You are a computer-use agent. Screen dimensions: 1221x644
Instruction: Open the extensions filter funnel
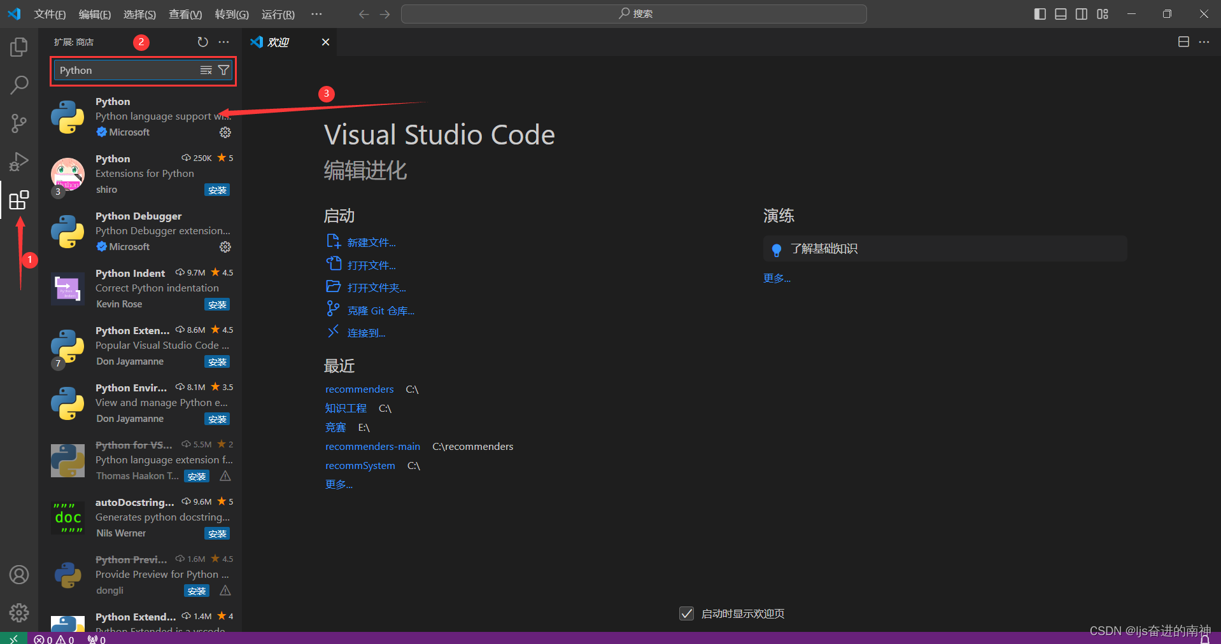[223, 70]
